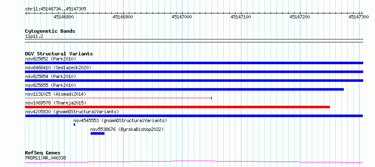
Task: Select the blue bar for nsv825852
Action: (194, 63)
